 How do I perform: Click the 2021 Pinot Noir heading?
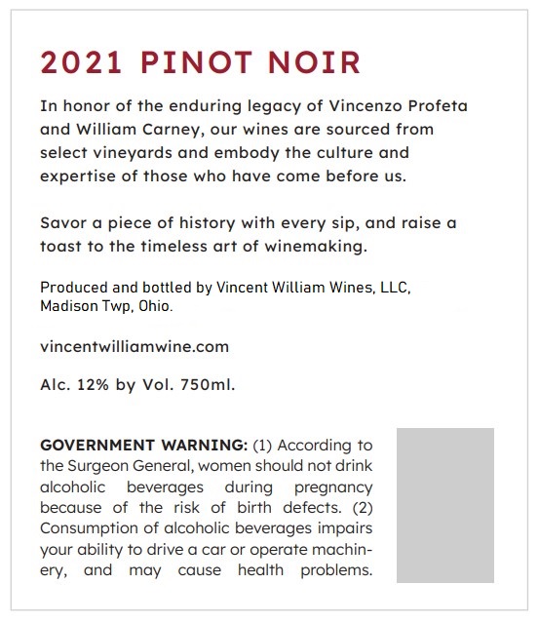tap(200, 62)
